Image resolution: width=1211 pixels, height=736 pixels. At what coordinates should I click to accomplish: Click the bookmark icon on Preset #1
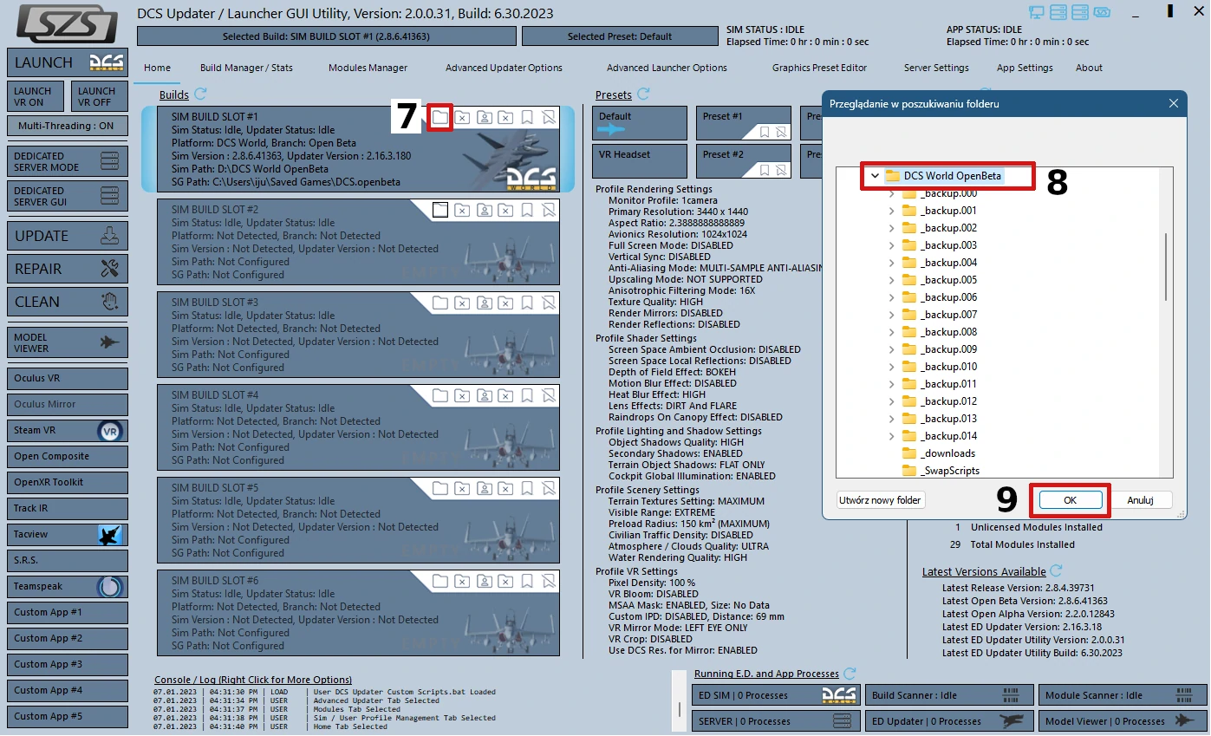pyautogui.click(x=765, y=133)
